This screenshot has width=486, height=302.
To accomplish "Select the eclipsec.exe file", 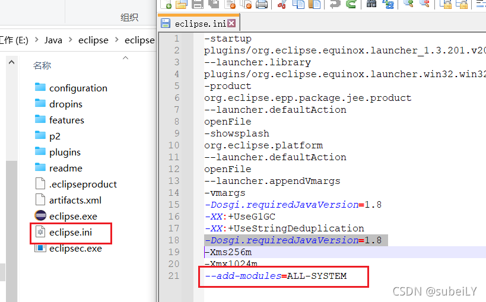I will click(75, 249).
